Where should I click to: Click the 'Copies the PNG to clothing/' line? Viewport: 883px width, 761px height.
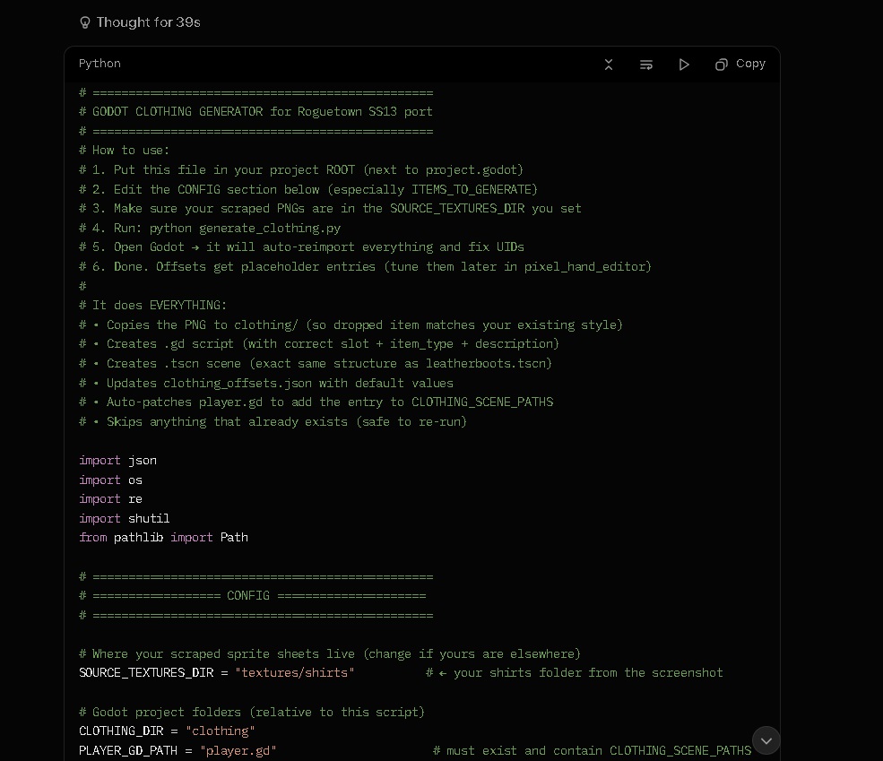[x=351, y=324]
